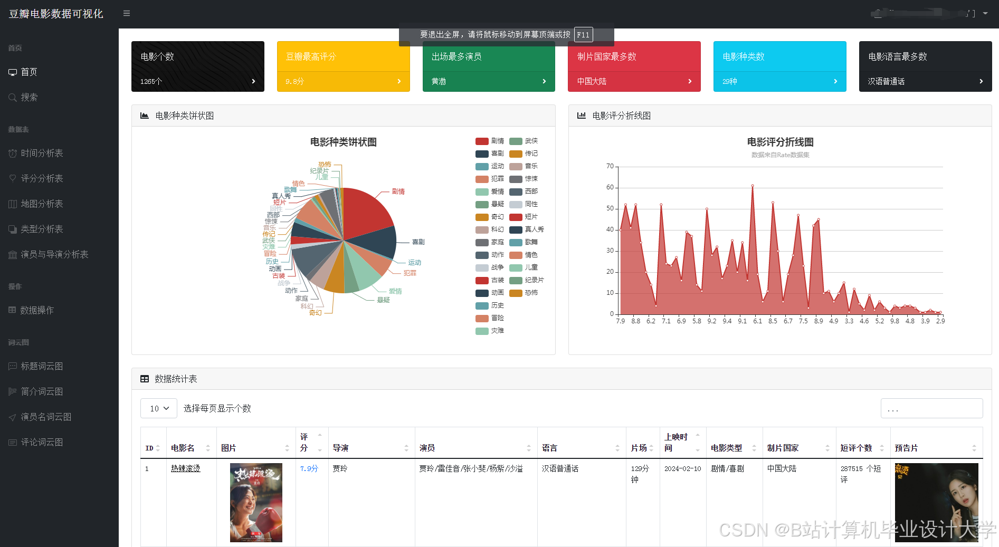
Task: Open the rows-per-page dropdown showing 10
Action: 159,408
